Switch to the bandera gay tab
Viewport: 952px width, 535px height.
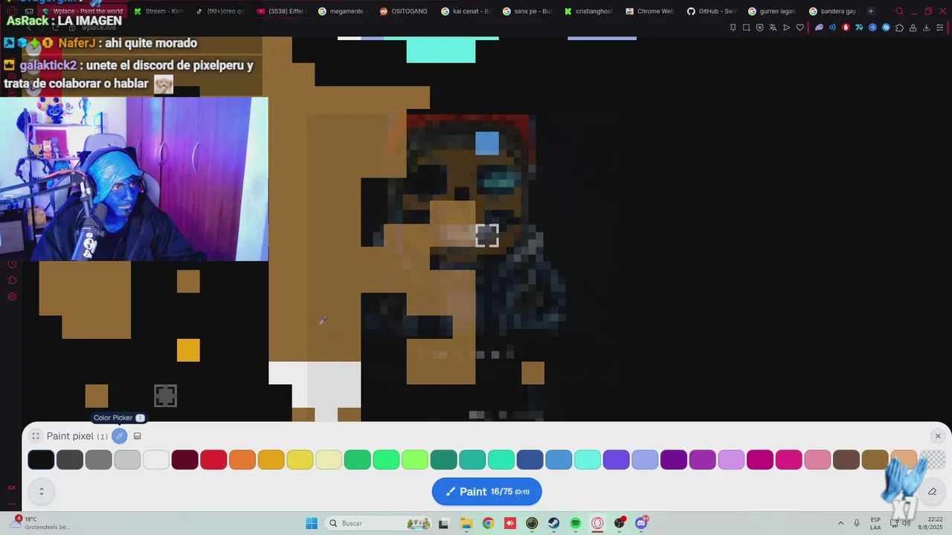(833, 11)
